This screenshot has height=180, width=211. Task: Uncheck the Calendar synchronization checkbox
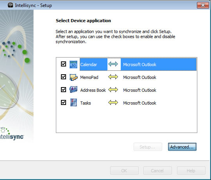(x=63, y=64)
